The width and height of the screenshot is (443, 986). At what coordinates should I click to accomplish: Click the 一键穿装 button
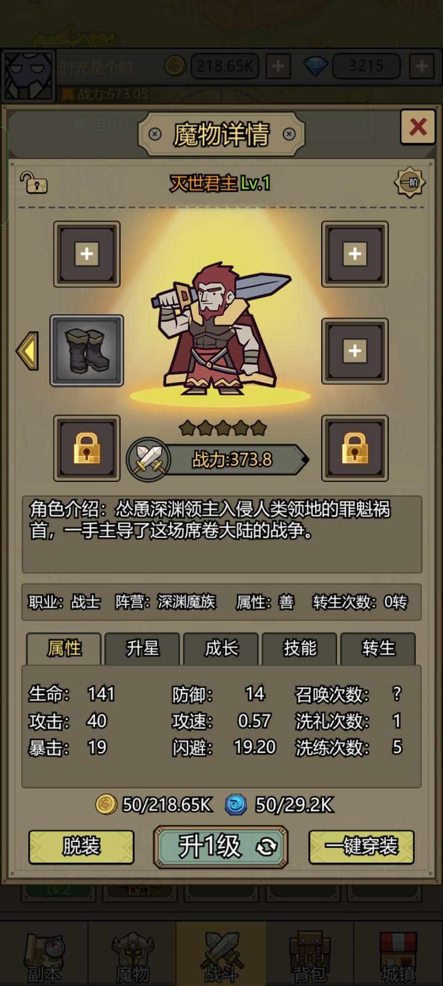361,847
